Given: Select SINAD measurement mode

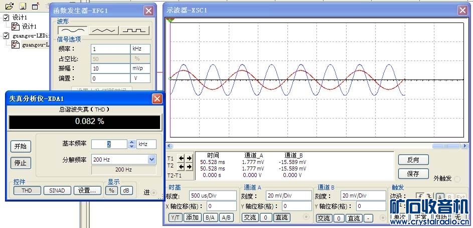Looking at the screenshot, I should point(57,190).
